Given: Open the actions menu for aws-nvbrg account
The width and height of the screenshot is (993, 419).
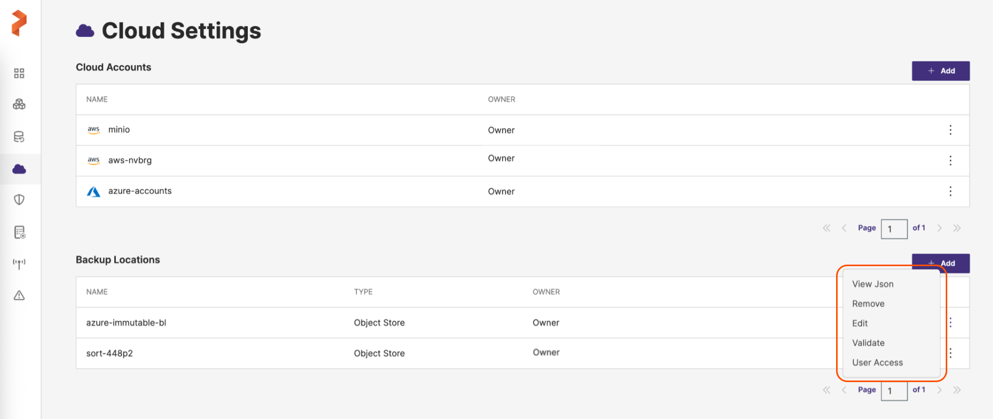Looking at the screenshot, I should [x=950, y=161].
